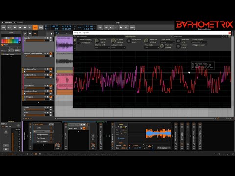Select the purple audio clip thumbnail
This screenshot has height=176, width=235.
[65, 44]
